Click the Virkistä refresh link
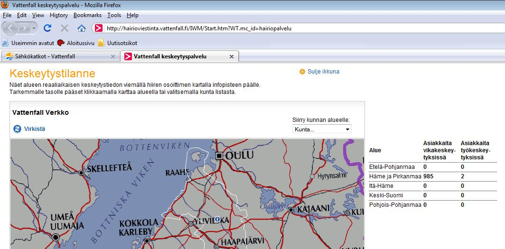Viewport: 505px width, 249px height. tap(35, 129)
